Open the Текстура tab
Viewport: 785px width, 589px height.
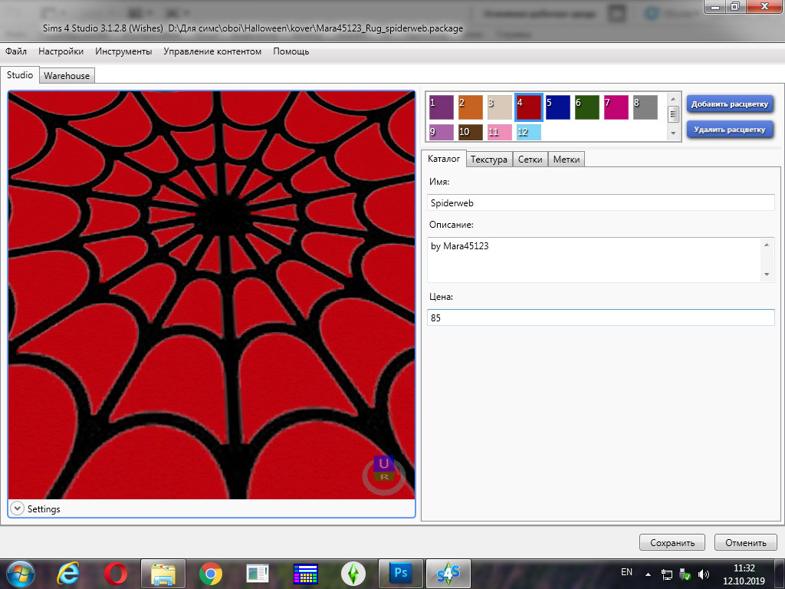(488, 160)
